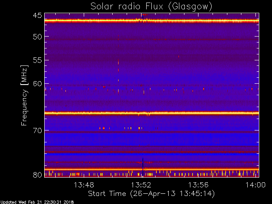The height and width of the screenshot is (204, 272).
Task: Click the 55 frequency tick label
Action: [37, 60]
